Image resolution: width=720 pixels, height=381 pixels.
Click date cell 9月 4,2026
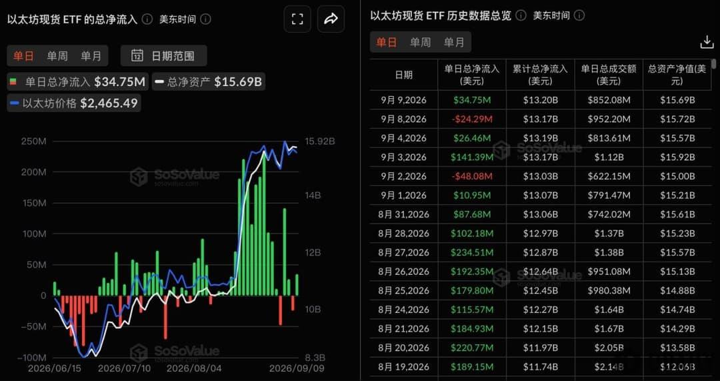click(x=404, y=138)
